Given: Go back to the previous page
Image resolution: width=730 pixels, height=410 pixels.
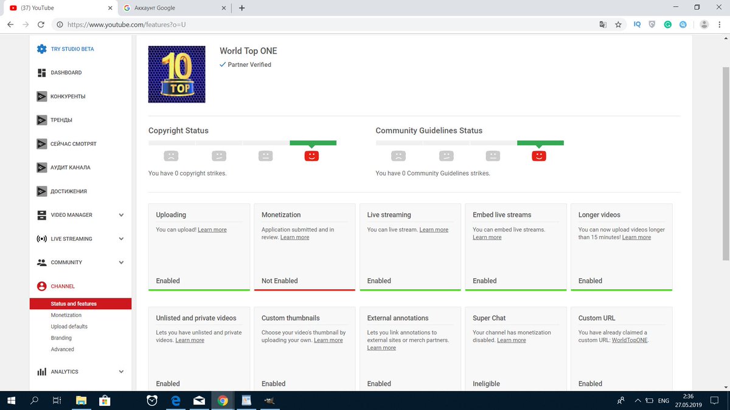Looking at the screenshot, I should pos(10,25).
